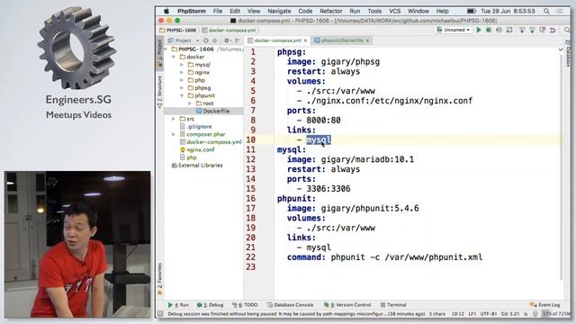Expand composer.phar node
576x324 pixels.
pyautogui.click(x=174, y=134)
